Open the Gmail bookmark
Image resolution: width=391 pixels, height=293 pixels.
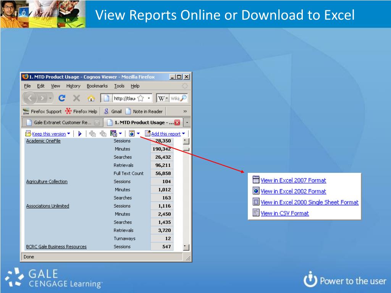click(113, 111)
